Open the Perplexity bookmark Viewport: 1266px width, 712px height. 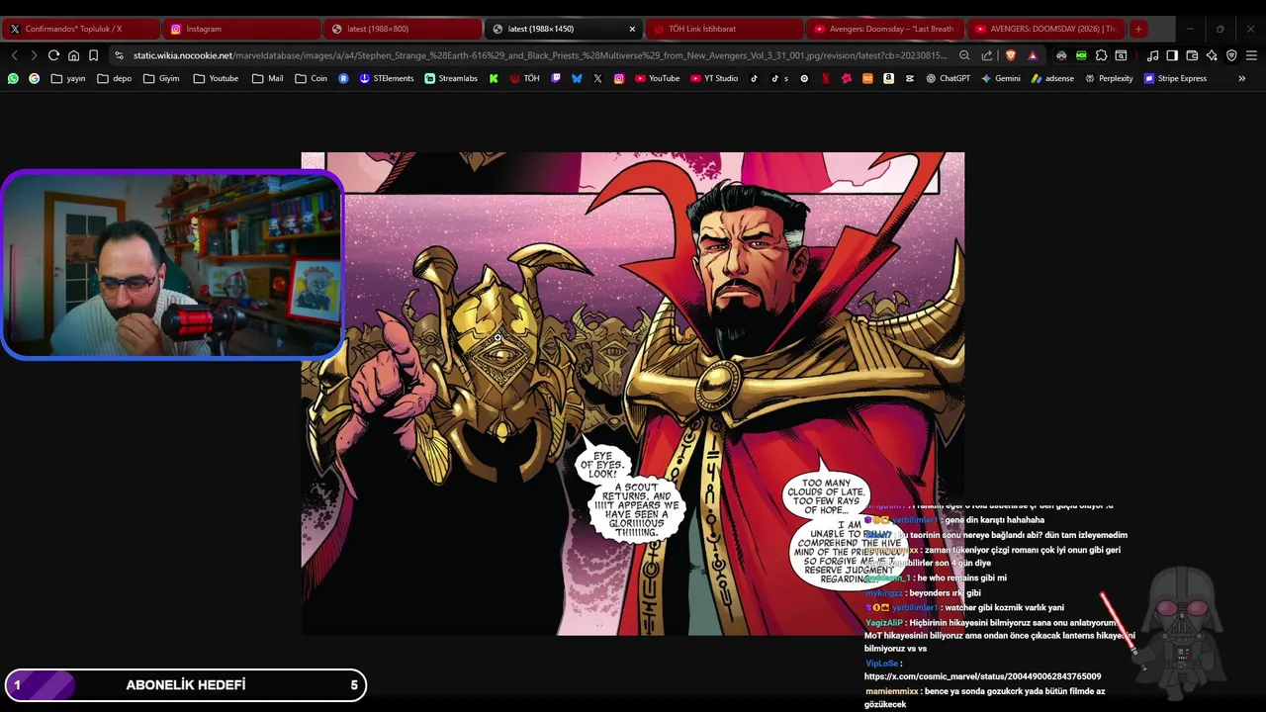[x=1109, y=78]
